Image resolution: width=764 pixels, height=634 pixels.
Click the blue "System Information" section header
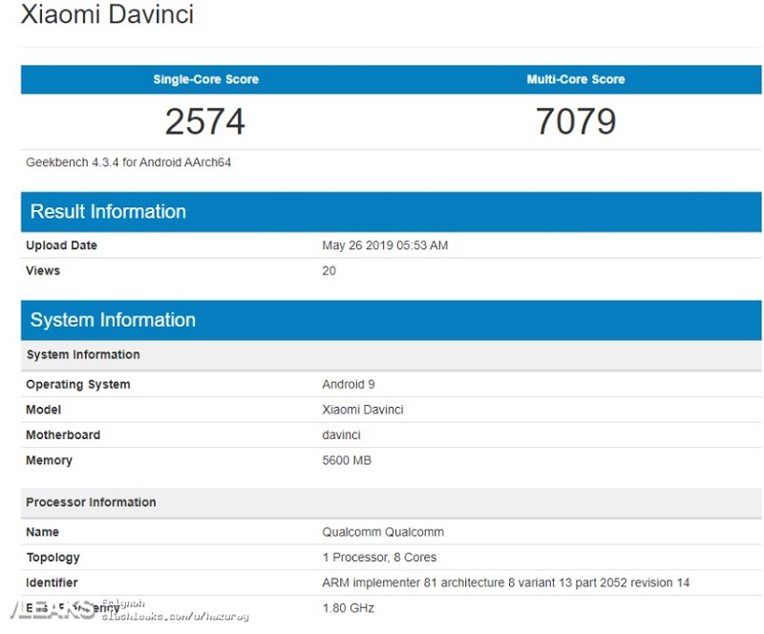click(x=392, y=320)
